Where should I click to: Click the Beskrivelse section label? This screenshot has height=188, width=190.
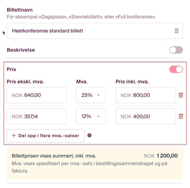coord(21,50)
